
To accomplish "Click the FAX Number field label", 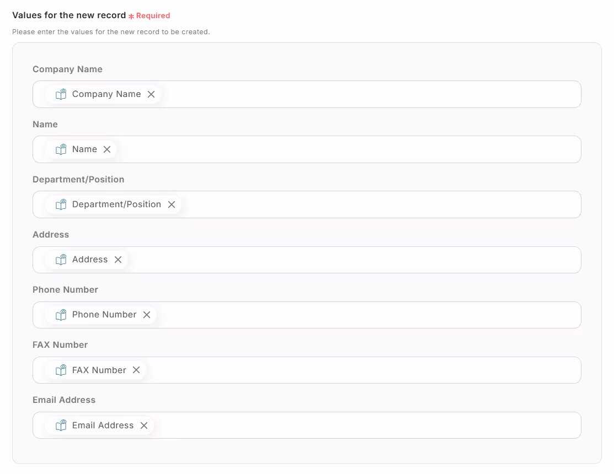I will click(60, 345).
